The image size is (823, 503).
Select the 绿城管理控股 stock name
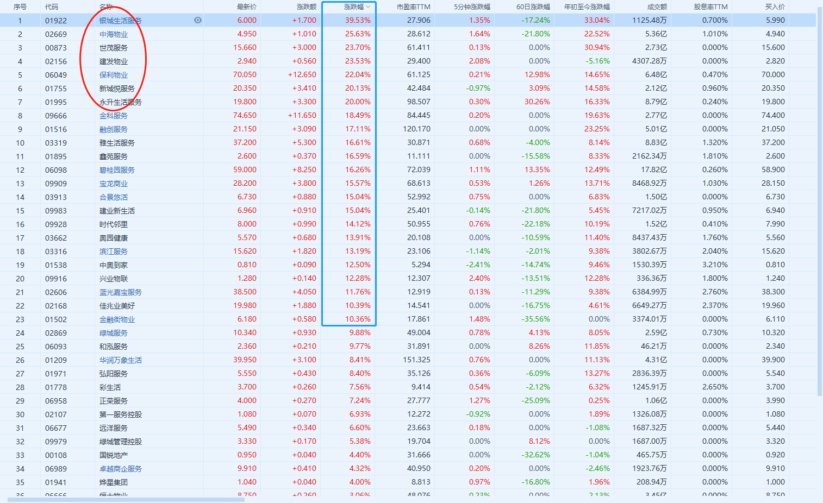click(121, 442)
